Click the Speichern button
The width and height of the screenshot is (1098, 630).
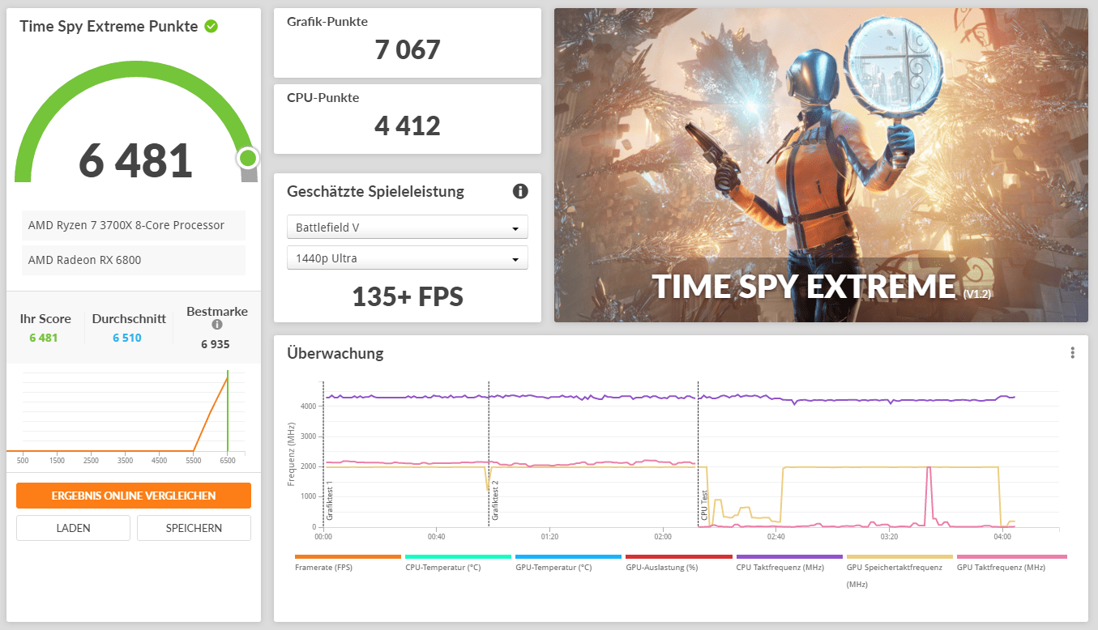[194, 528]
